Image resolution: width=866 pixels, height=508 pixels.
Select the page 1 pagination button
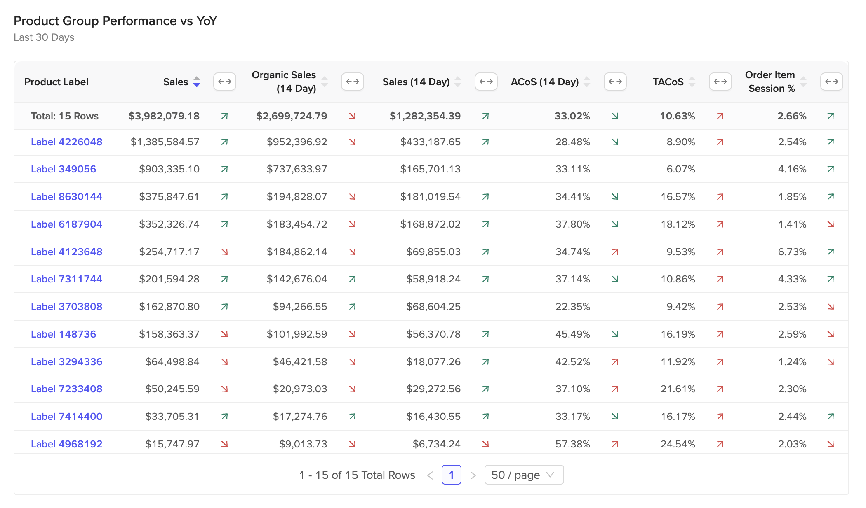tap(452, 475)
